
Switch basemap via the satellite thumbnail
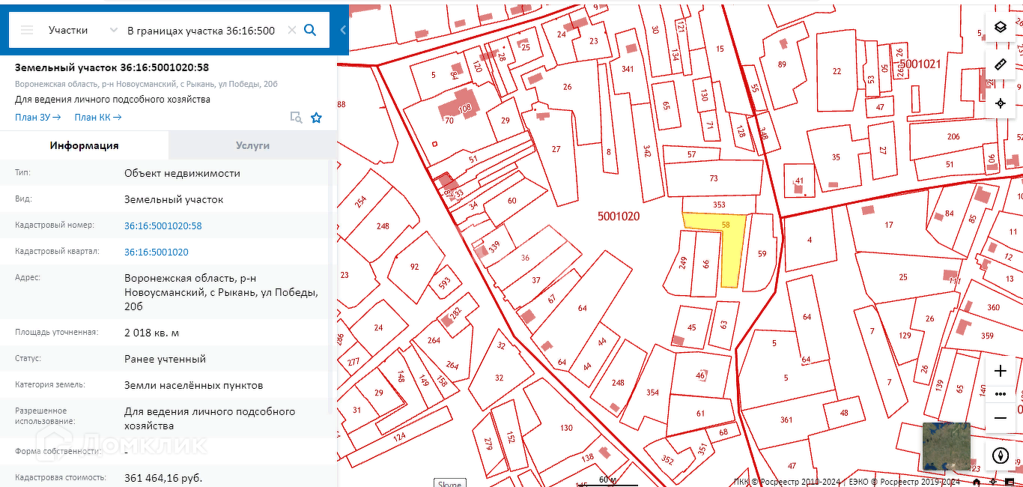tap(946, 446)
